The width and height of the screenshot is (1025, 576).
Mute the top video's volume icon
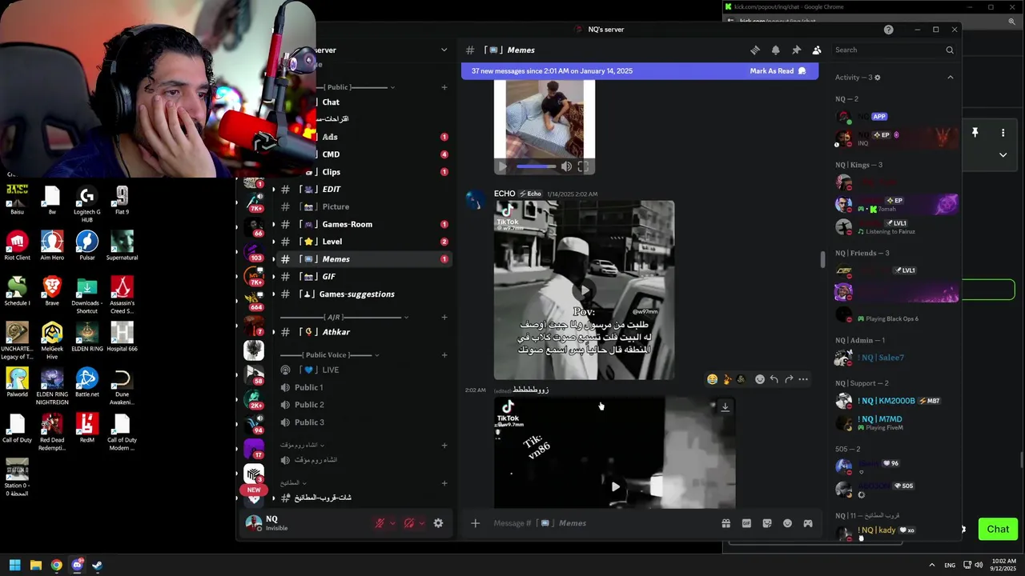(x=566, y=166)
